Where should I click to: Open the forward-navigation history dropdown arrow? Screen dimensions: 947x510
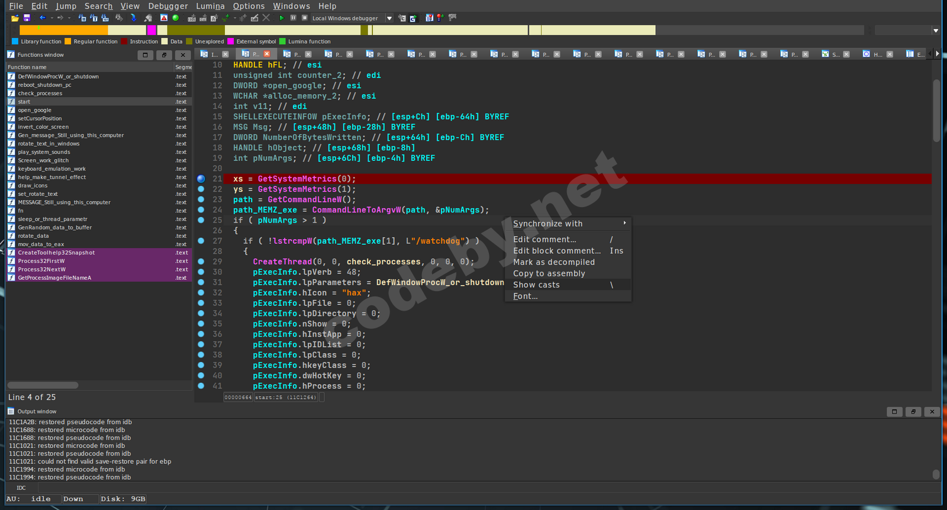(x=69, y=18)
